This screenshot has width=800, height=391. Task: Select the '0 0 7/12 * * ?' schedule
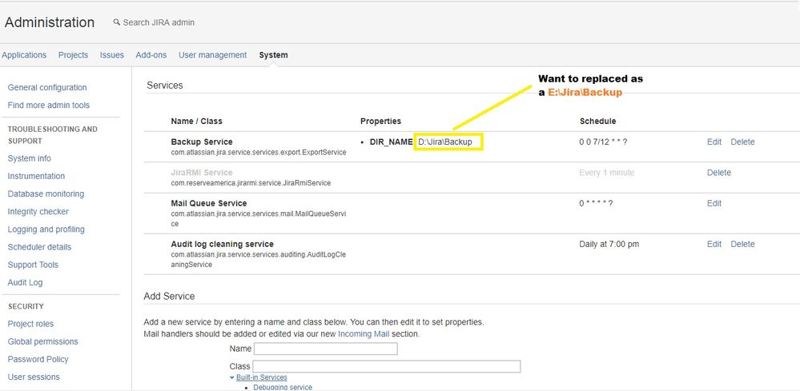pyautogui.click(x=602, y=142)
